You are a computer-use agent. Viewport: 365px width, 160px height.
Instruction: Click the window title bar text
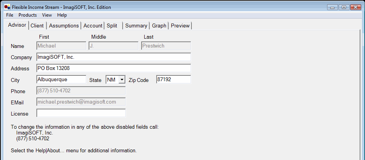pyautogui.click(x=61, y=7)
